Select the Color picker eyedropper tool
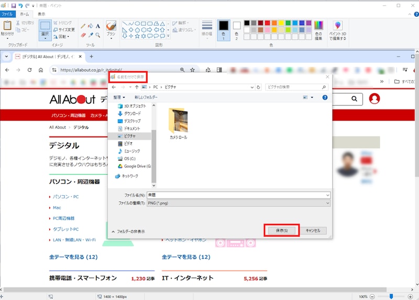The width and height of the screenshot is (419, 300). [91, 35]
